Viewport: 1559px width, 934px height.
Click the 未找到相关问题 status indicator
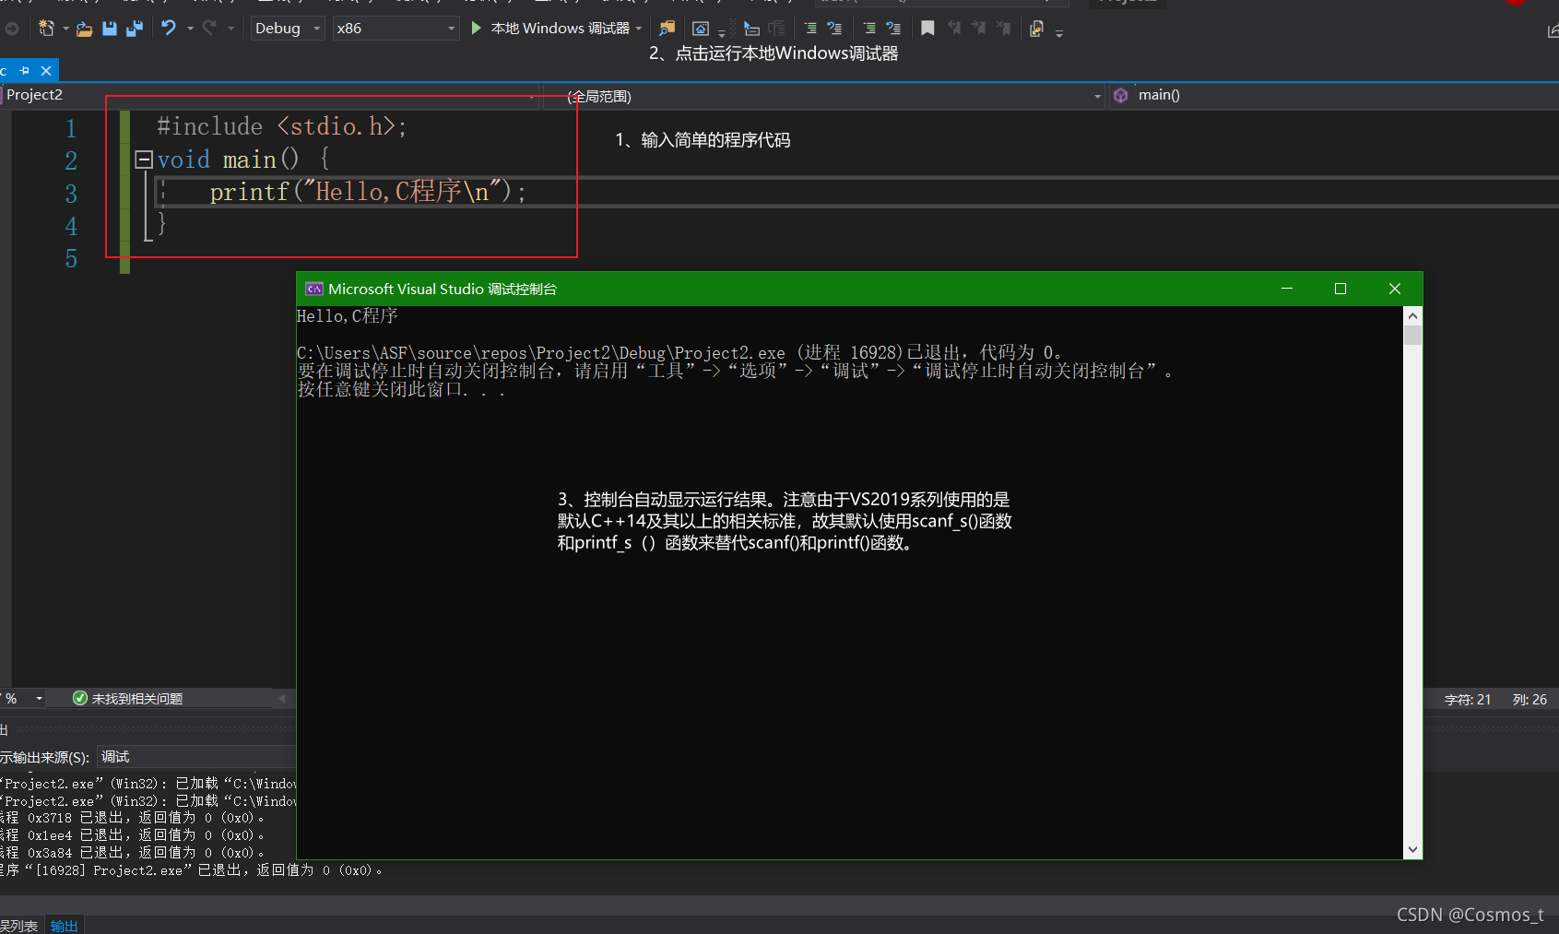pyautogui.click(x=127, y=699)
